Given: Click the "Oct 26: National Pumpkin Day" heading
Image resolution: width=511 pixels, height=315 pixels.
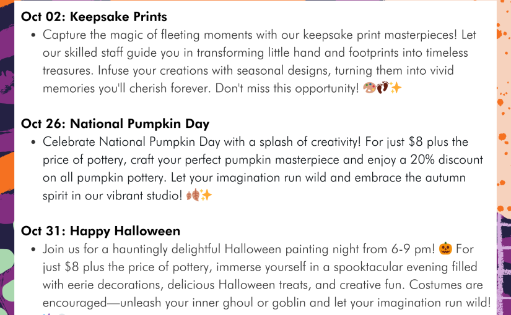Looking at the screenshot, I should 115,124.
